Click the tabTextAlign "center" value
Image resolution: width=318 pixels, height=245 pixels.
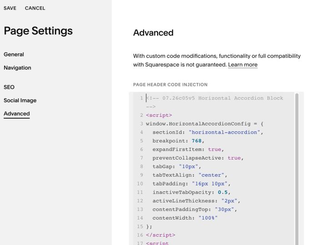pyautogui.click(x=211, y=175)
